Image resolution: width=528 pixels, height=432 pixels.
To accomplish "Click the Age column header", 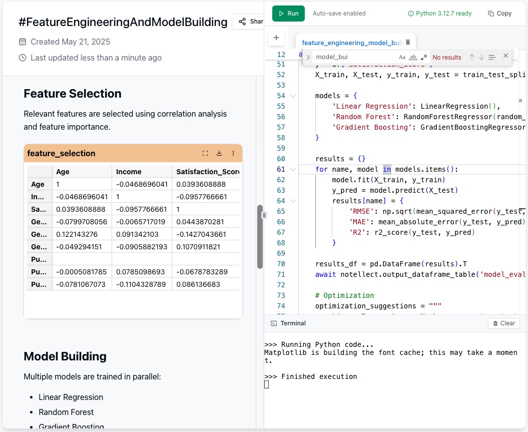I will coord(82,172).
